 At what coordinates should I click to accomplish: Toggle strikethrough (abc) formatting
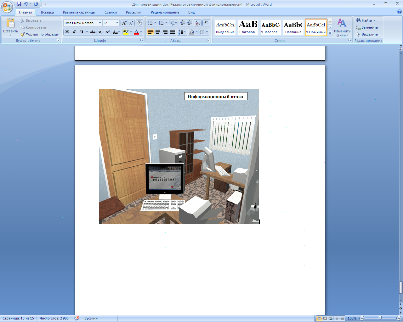[x=93, y=32]
